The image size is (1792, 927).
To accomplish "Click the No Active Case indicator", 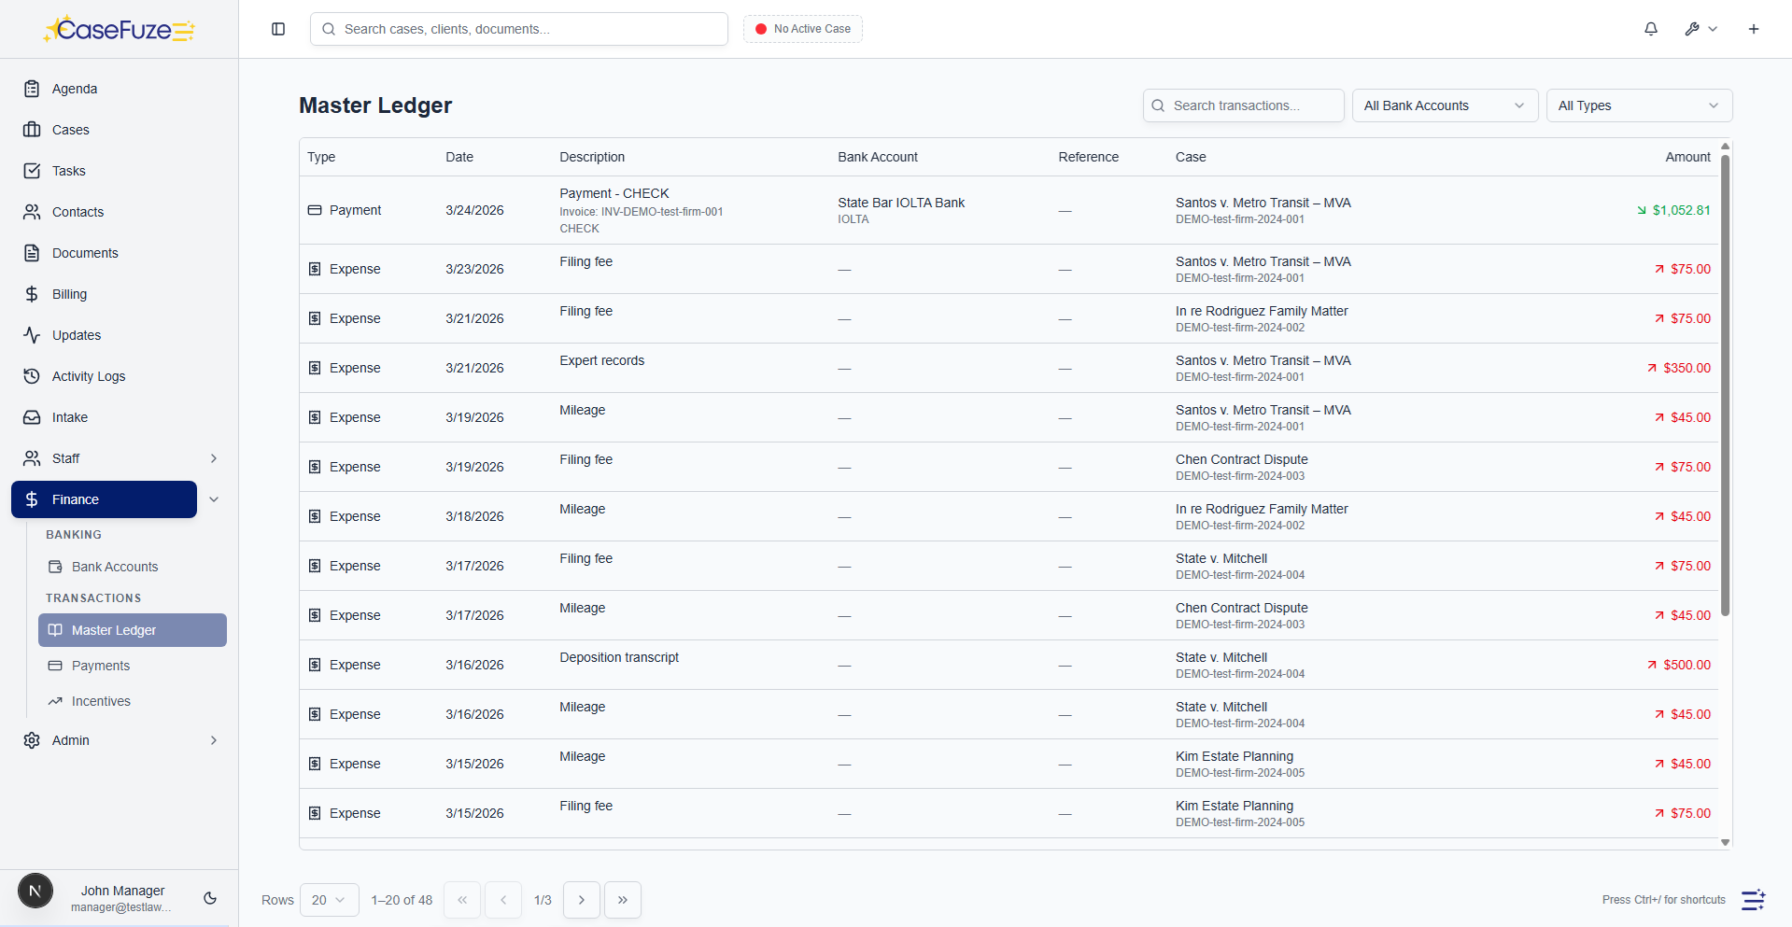I will (802, 29).
